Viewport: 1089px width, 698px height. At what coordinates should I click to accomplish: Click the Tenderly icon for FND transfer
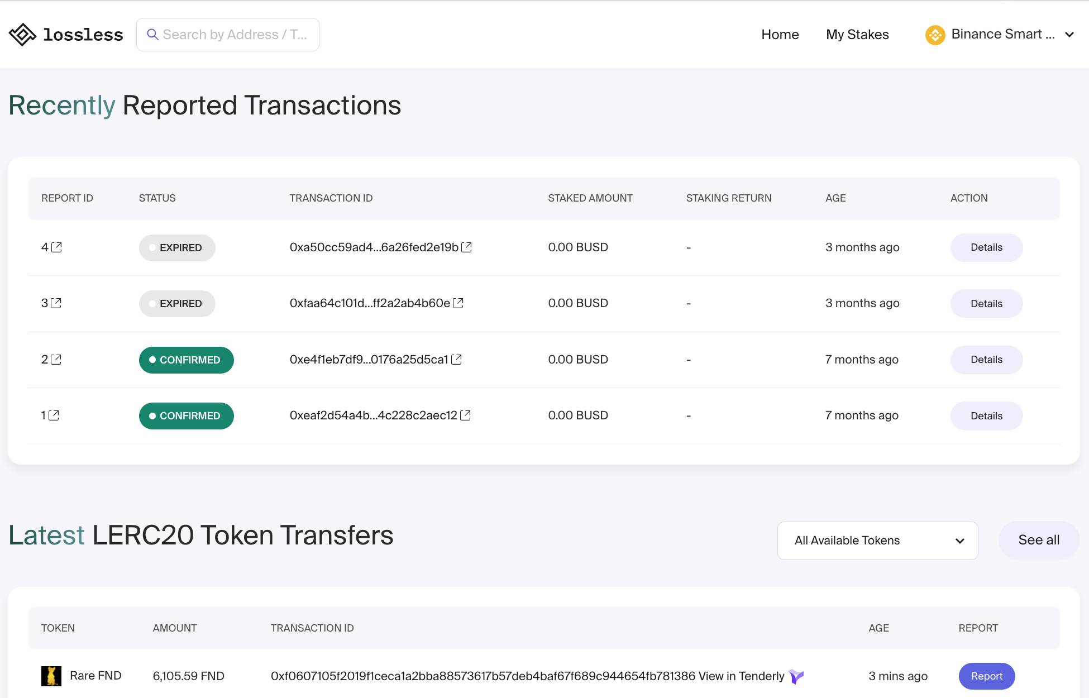(796, 676)
